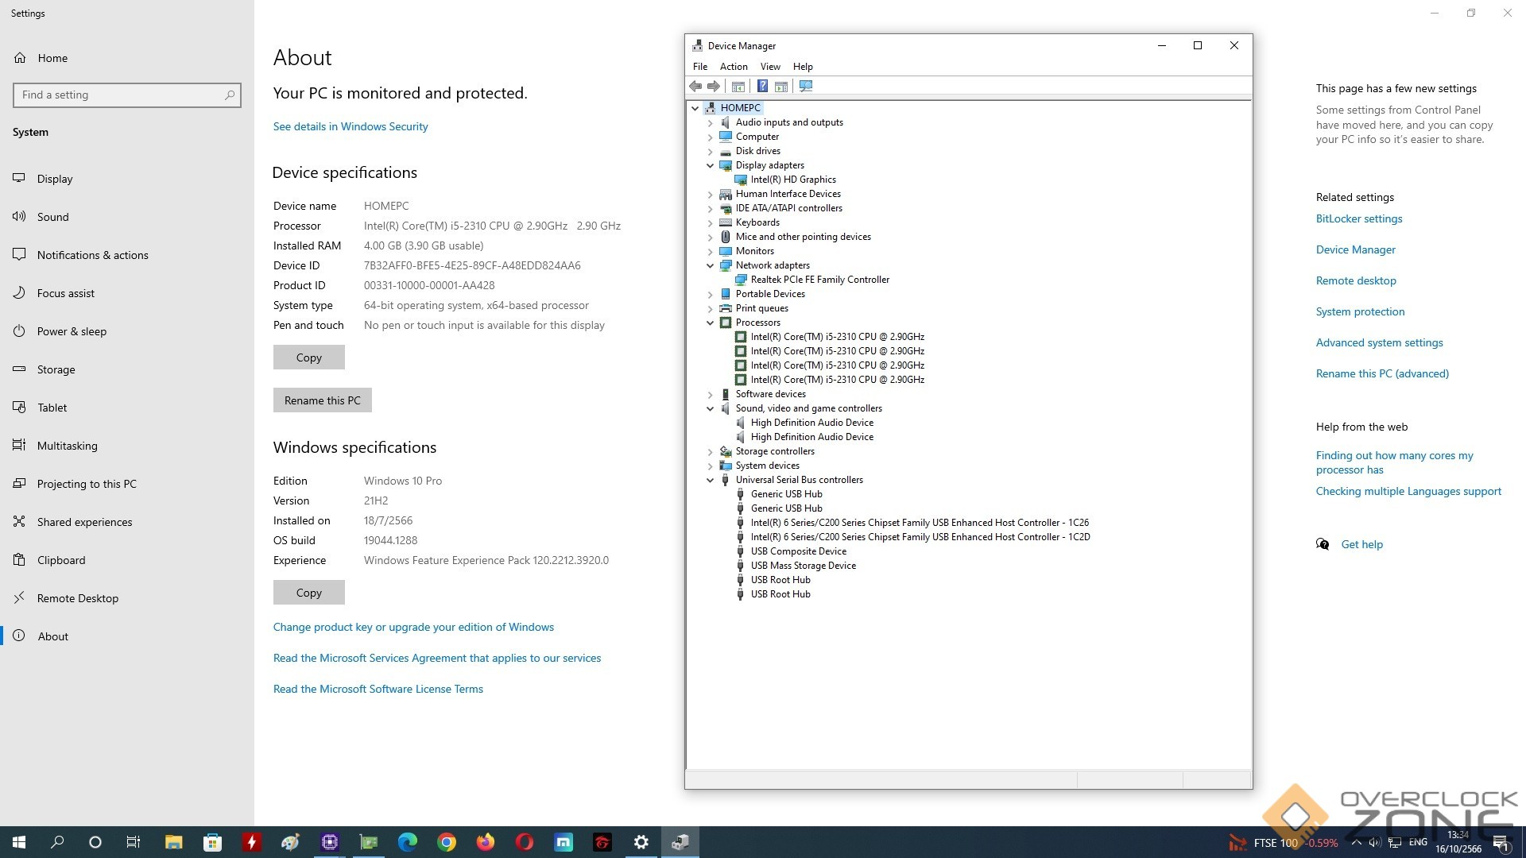The height and width of the screenshot is (858, 1526).
Task: Open Firefox from the taskbar
Action: (x=485, y=842)
